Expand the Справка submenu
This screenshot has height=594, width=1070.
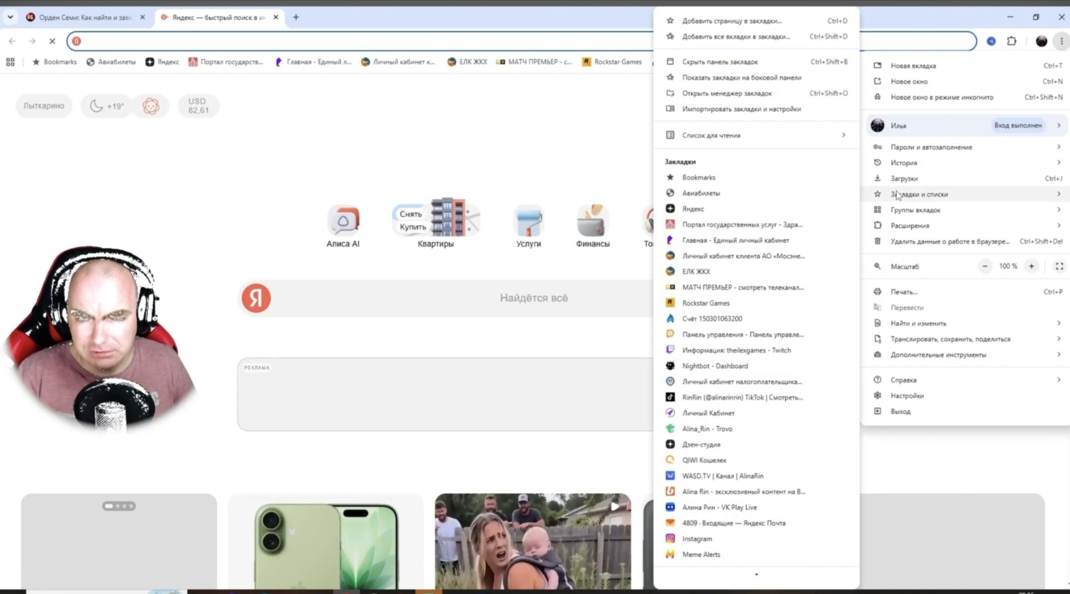(967, 380)
